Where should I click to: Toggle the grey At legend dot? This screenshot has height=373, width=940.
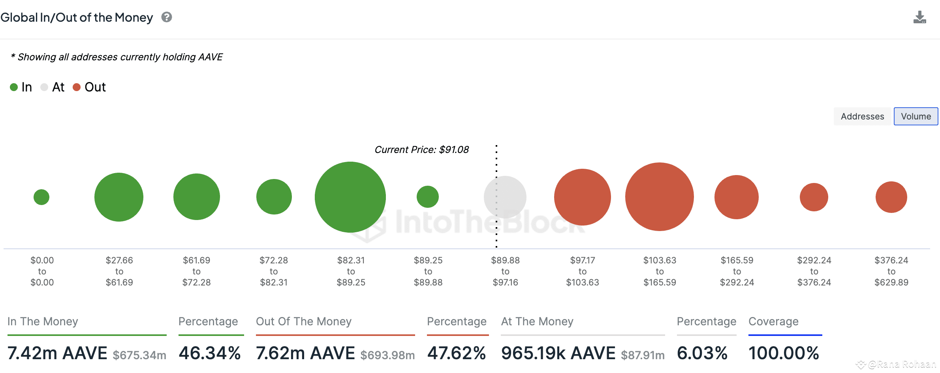pos(44,87)
